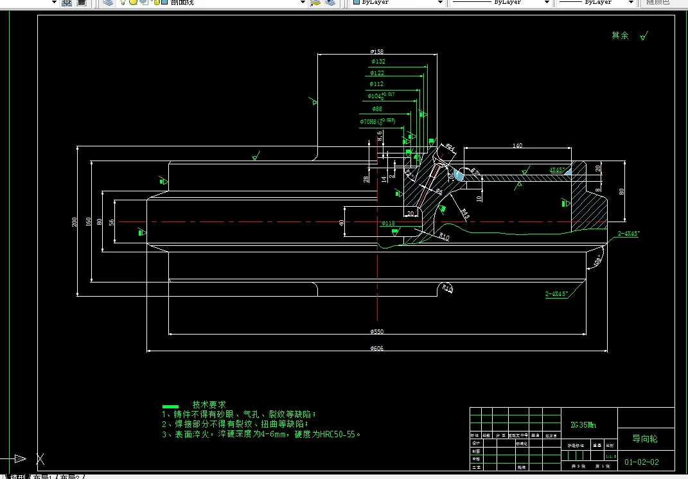Open the Layer Properties Manager icon
This screenshot has height=479, width=688.
point(107,2)
